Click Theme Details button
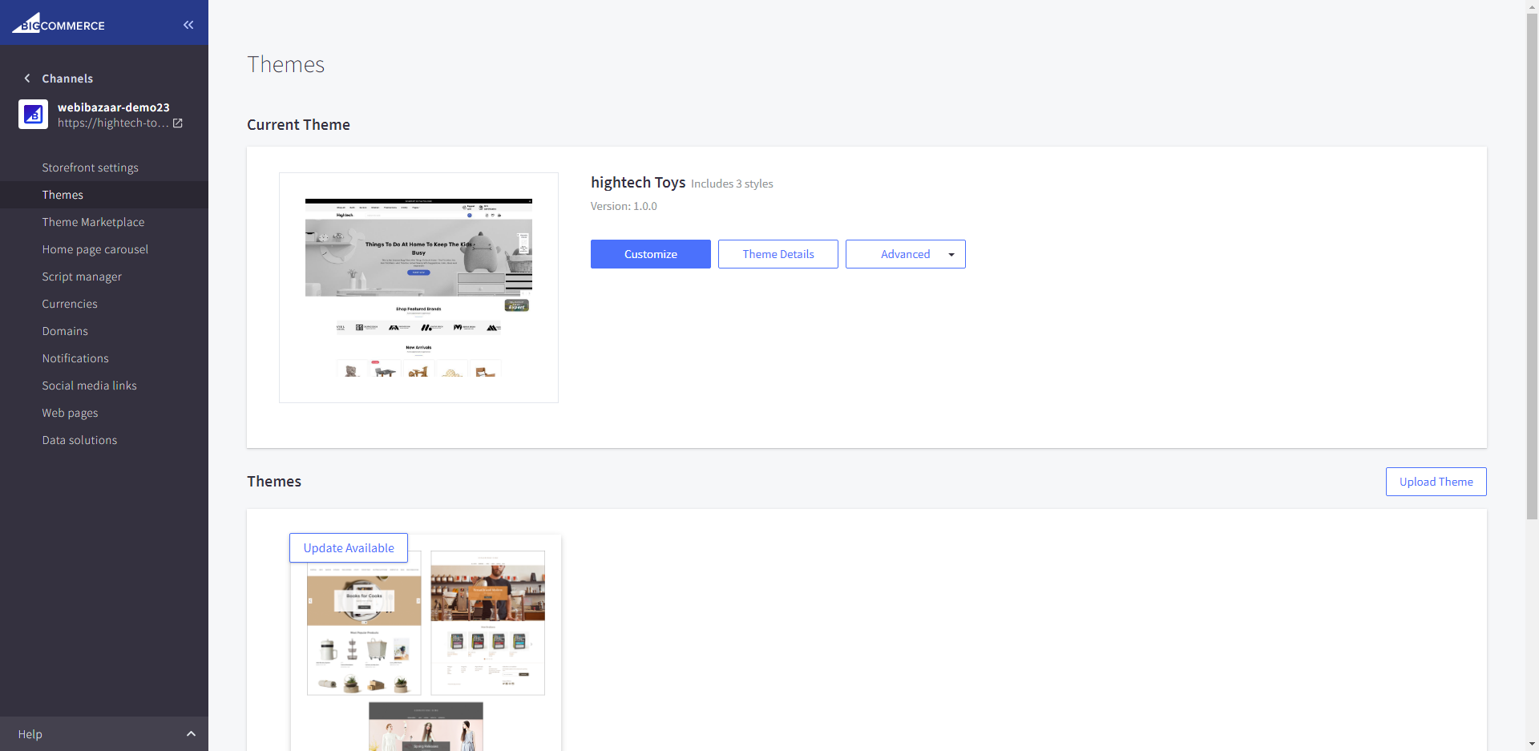This screenshot has height=751, width=1539. (778, 254)
